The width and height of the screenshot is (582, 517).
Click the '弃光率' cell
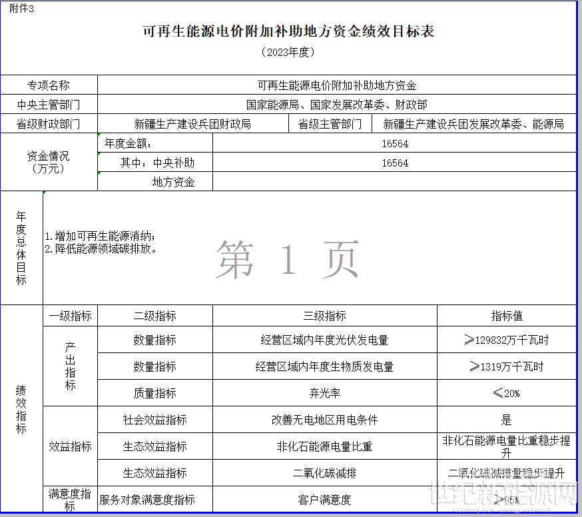point(325,393)
